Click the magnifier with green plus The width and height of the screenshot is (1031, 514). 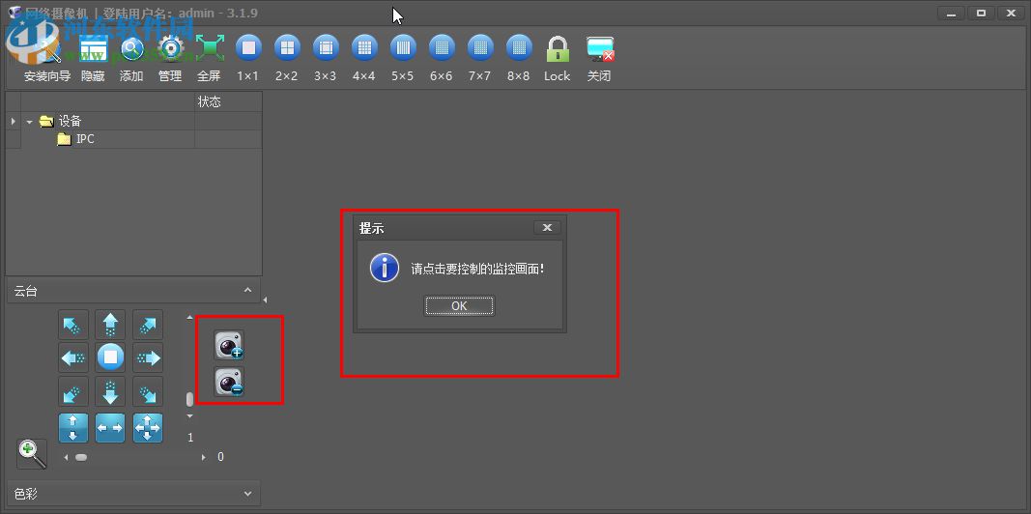32,453
